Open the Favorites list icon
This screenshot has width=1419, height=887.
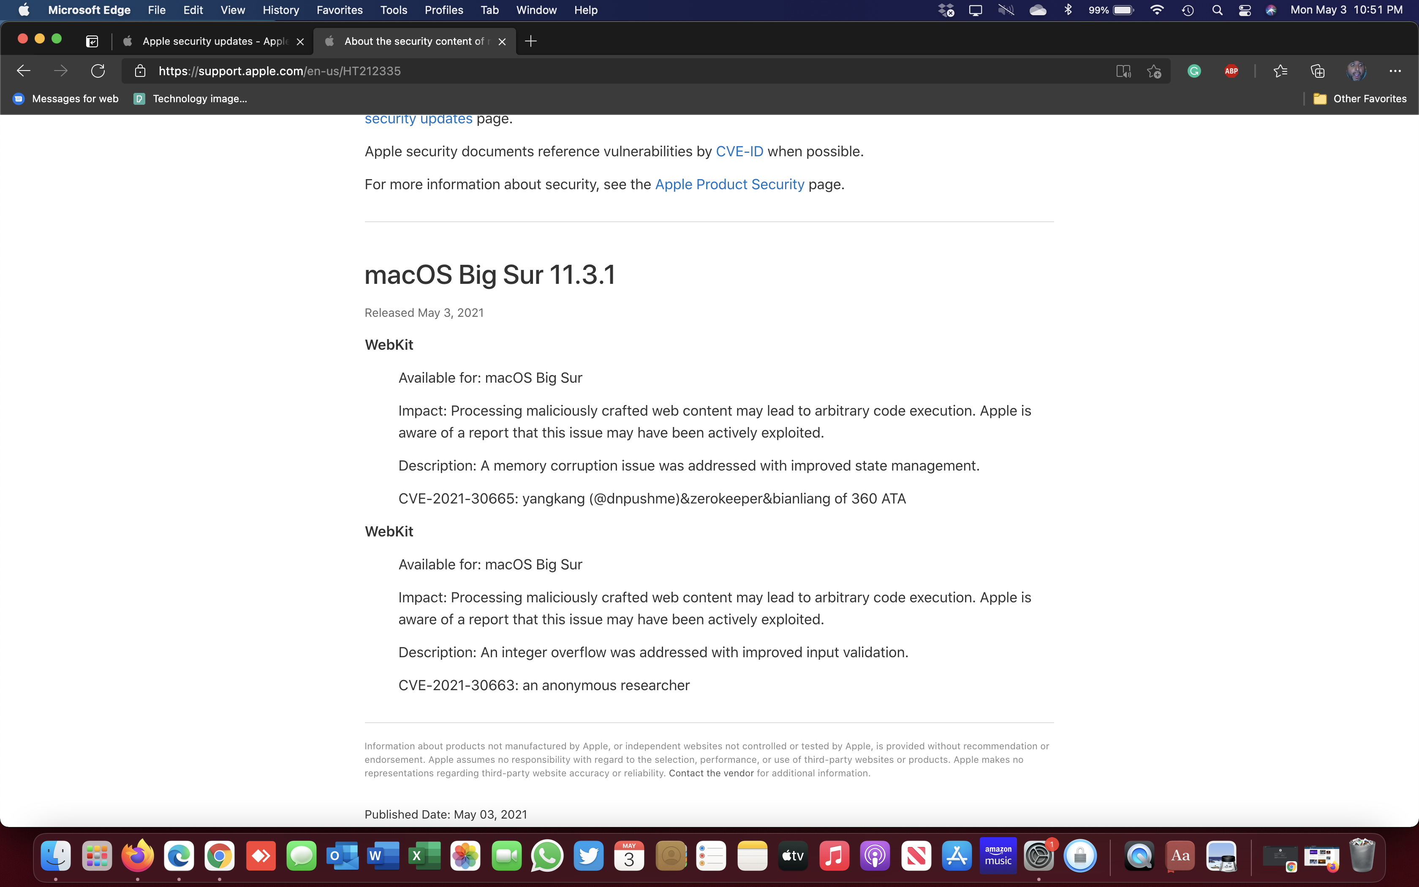(x=1280, y=71)
